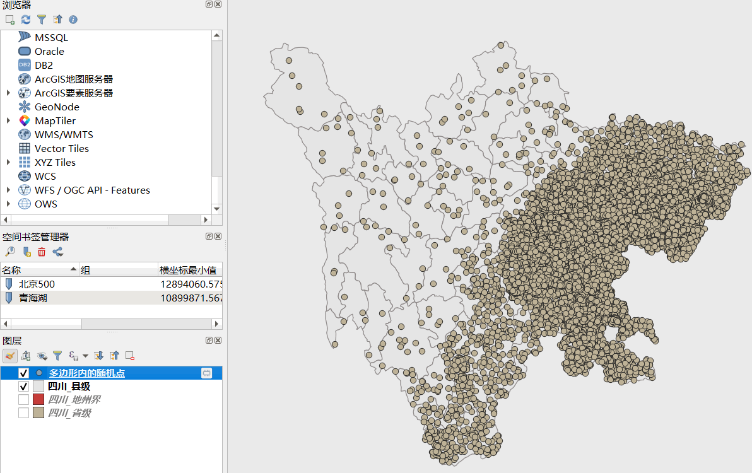752x473 pixels.
Task: Remove the selected layer using red remove icon
Action: [130, 356]
